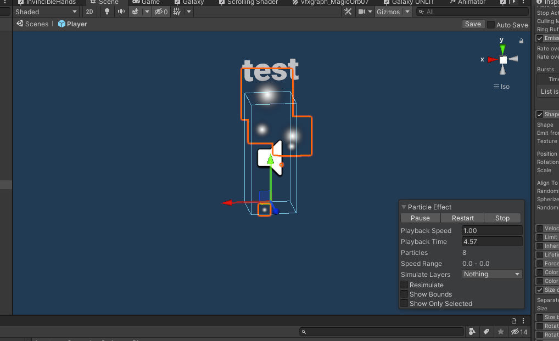This screenshot has width=559, height=341.
Task: Click the favorites star icon in Project panel
Action: (500, 332)
